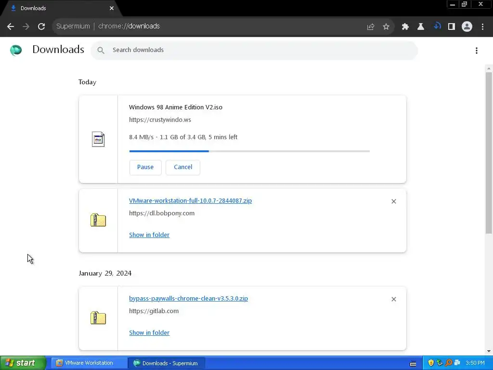Click the ISO download progress bar

[249, 151]
